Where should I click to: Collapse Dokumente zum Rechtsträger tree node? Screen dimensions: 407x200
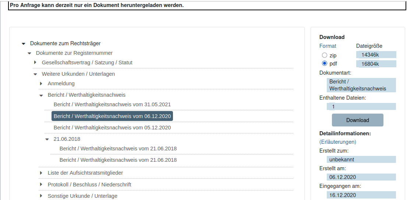tap(24, 44)
